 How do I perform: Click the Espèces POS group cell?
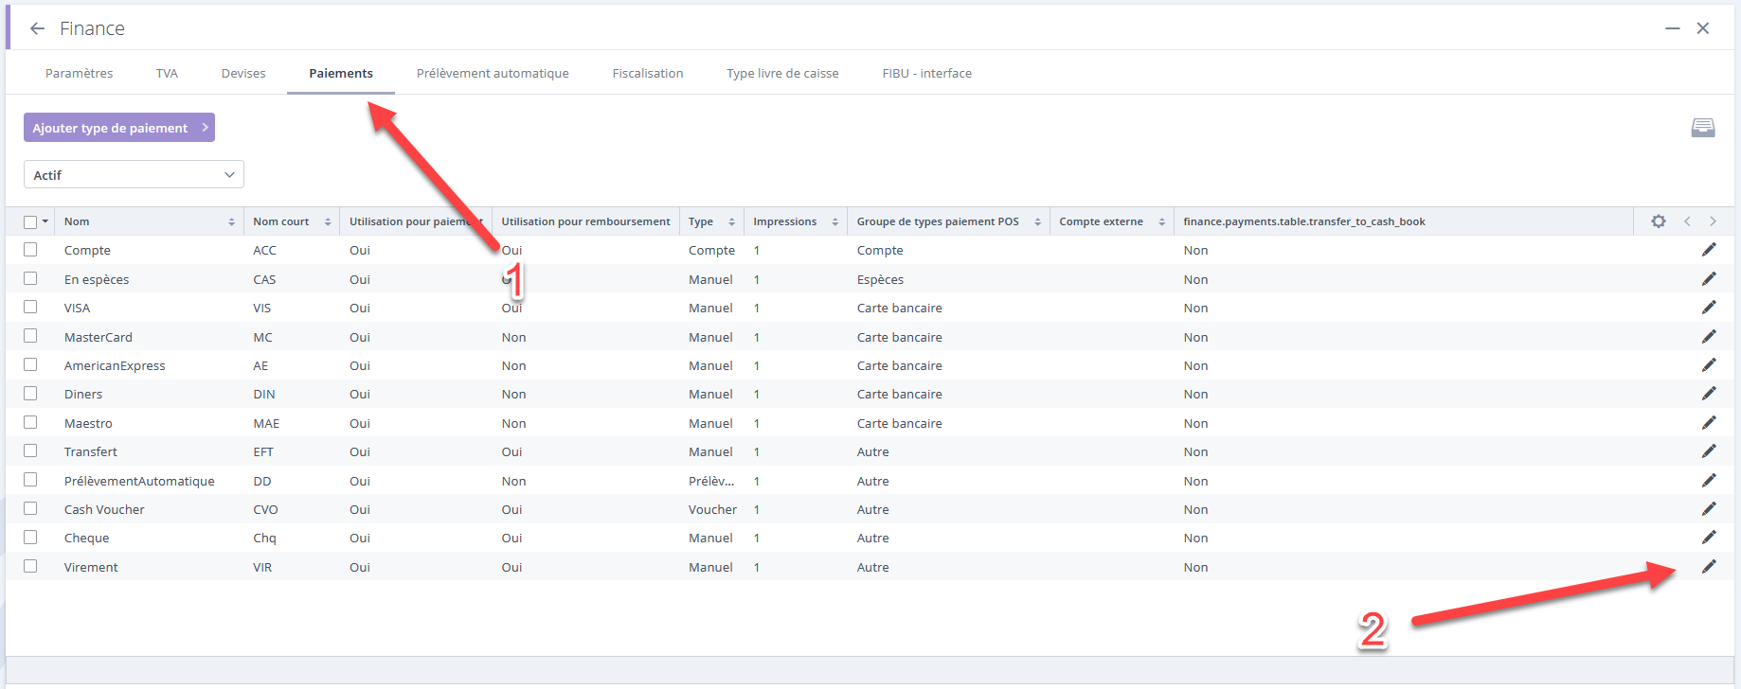click(x=880, y=279)
